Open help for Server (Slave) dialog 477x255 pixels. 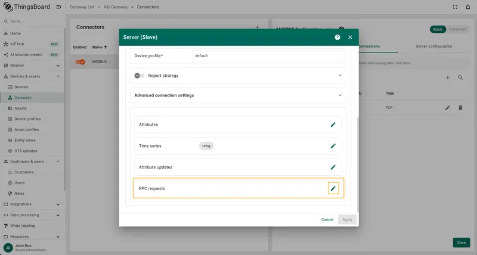[x=337, y=37]
